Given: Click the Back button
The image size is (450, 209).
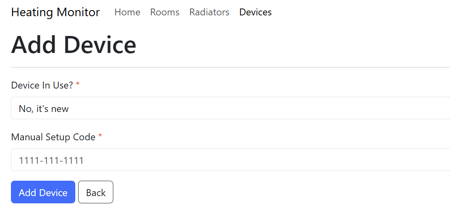Looking at the screenshot, I should 96,192.
